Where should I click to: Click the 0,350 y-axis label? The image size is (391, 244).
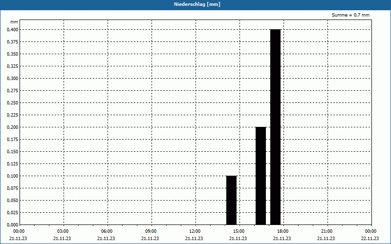click(13, 54)
